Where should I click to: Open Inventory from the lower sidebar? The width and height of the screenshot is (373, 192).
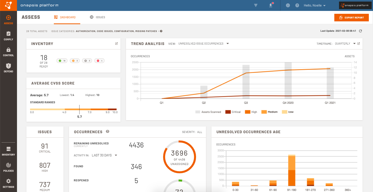click(8, 151)
